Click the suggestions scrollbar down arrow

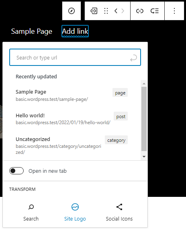144,157
